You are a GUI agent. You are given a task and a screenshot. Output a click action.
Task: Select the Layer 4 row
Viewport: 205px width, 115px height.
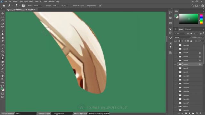click(x=188, y=53)
